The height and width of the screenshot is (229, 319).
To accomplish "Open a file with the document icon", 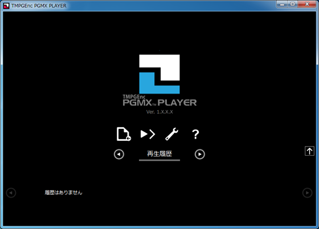I will coord(124,134).
